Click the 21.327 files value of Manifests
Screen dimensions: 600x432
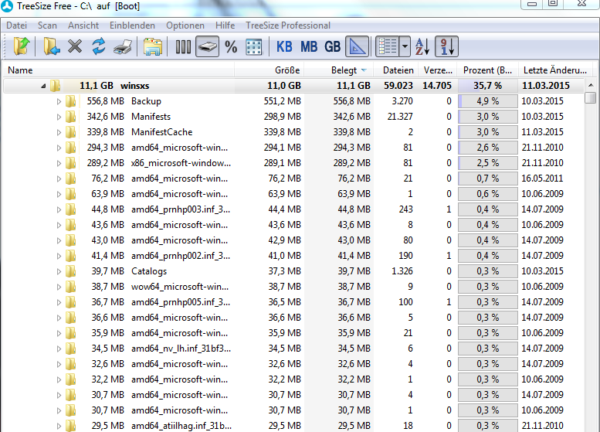point(400,117)
